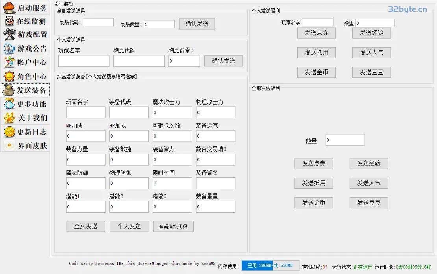Focus 装备署名 input field
Screen dimensions: 437x274
tap(216, 183)
